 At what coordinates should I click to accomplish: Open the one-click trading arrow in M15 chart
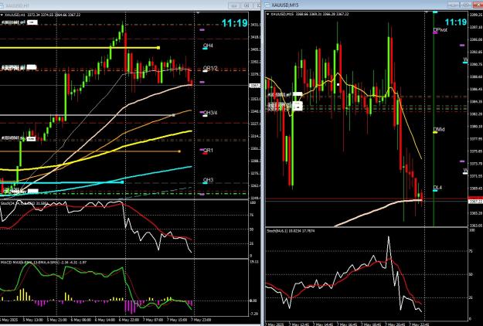click(x=267, y=14)
